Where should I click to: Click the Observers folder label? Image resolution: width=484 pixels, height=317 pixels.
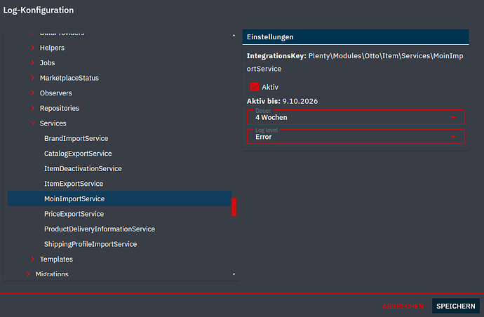point(55,93)
